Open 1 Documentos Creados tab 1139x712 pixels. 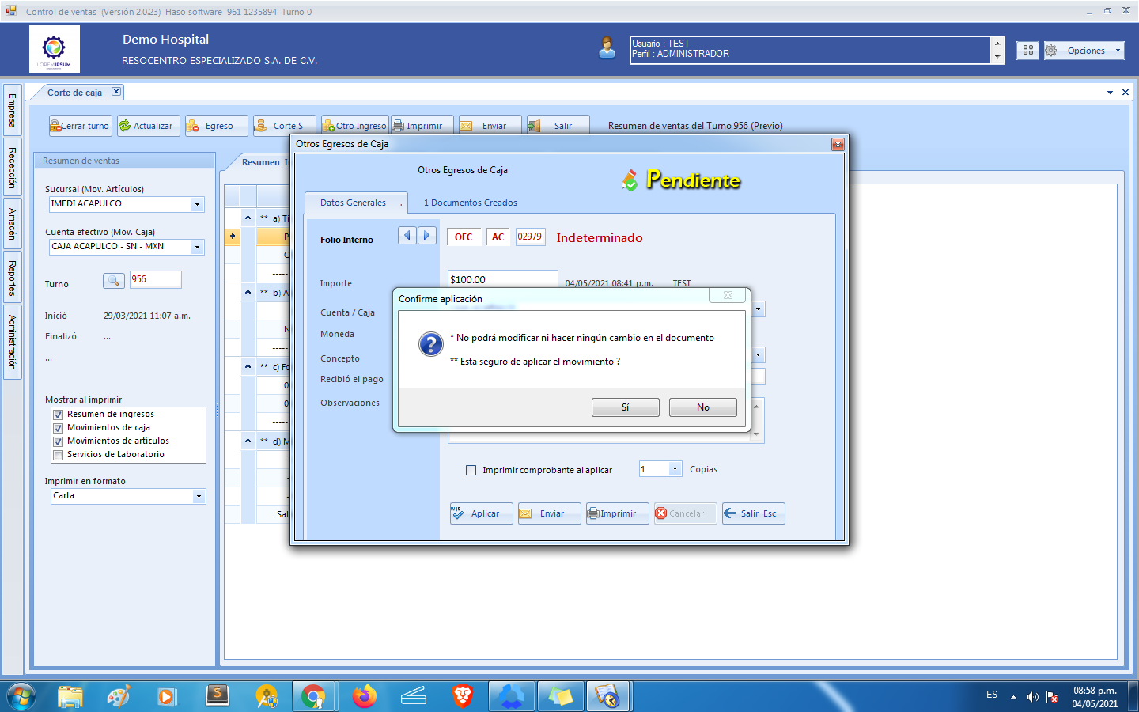(471, 203)
